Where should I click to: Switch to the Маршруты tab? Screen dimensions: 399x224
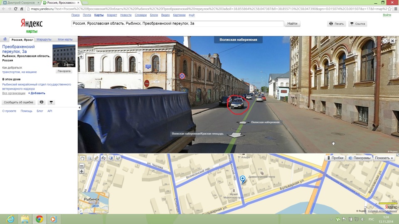44,39
